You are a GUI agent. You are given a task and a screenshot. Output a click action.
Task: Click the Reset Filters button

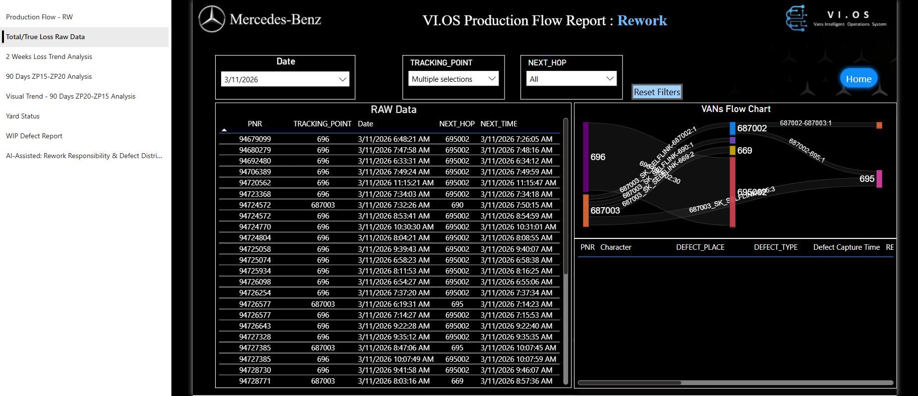pos(657,92)
